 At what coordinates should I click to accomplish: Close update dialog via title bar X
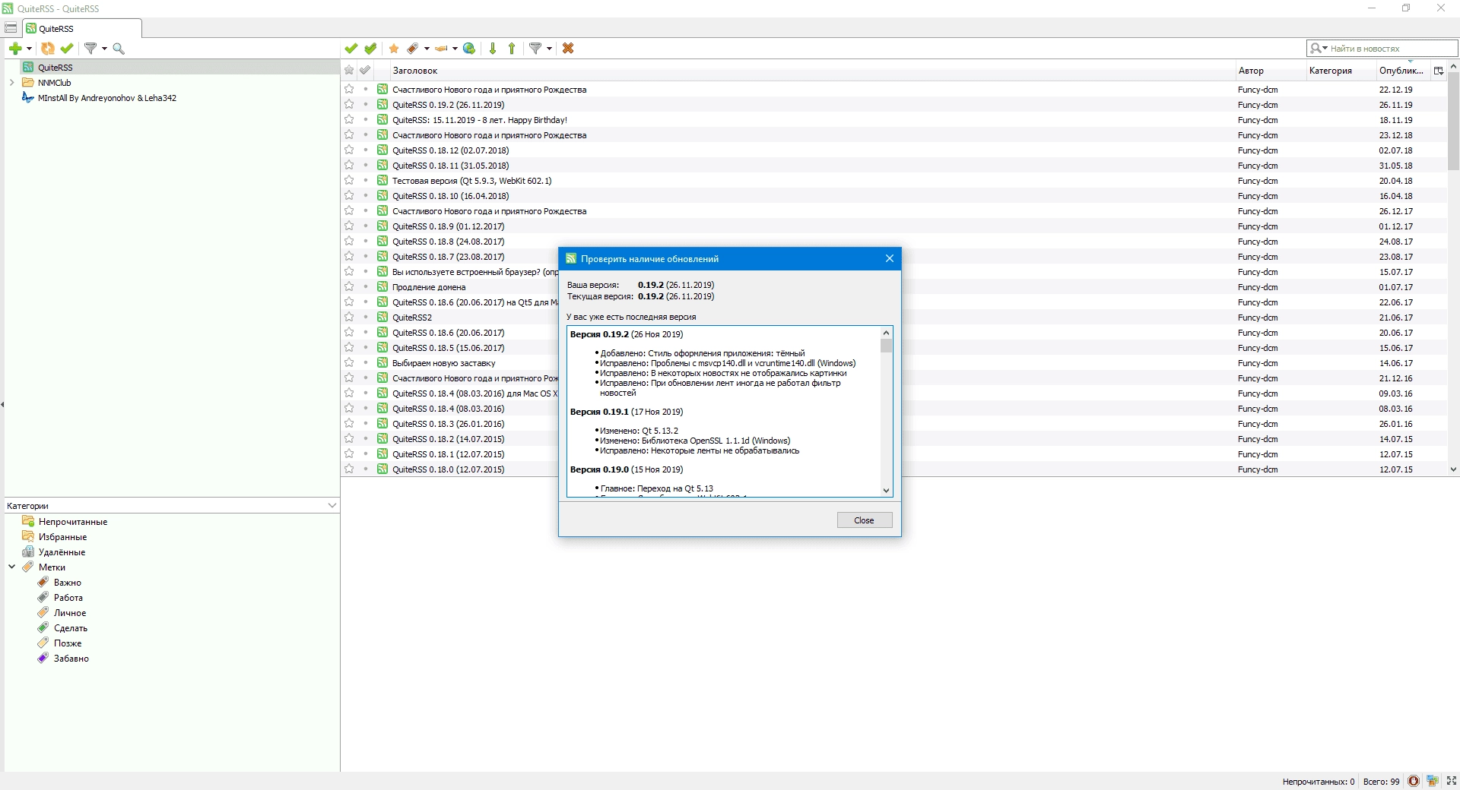point(889,258)
